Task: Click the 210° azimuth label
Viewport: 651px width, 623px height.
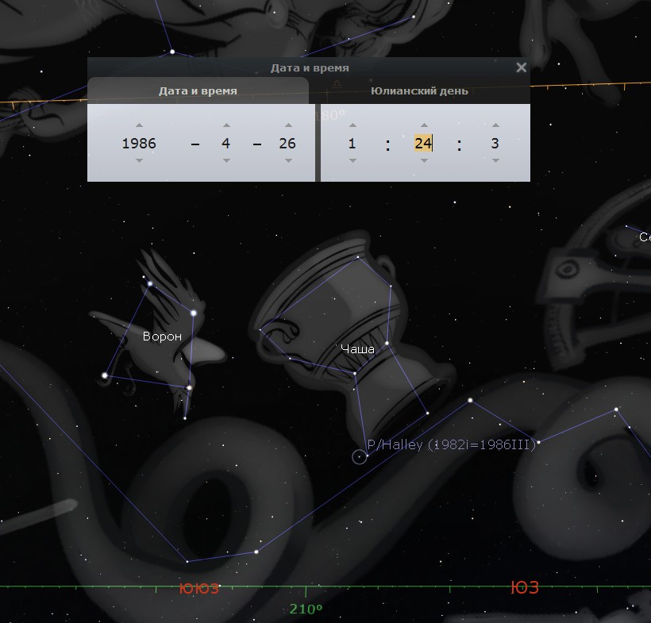Action: (306, 609)
